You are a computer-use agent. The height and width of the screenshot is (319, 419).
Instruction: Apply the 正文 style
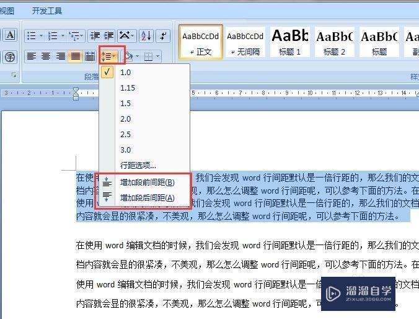pyautogui.click(x=200, y=42)
